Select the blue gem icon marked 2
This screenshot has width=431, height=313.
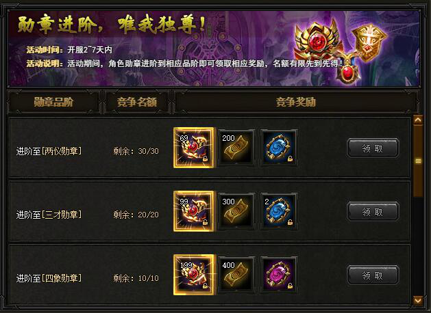coord(279,211)
